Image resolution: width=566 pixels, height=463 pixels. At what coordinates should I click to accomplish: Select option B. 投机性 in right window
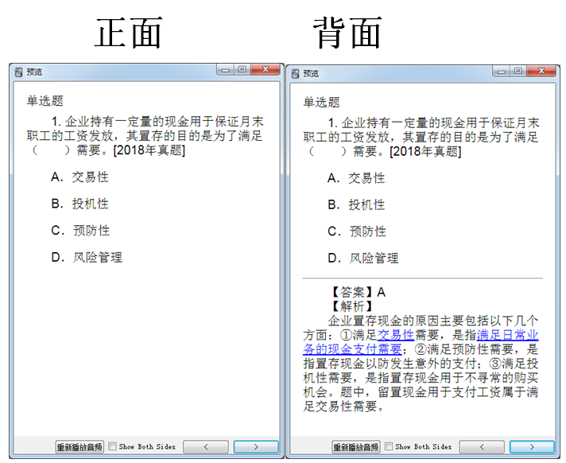(356, 204)
